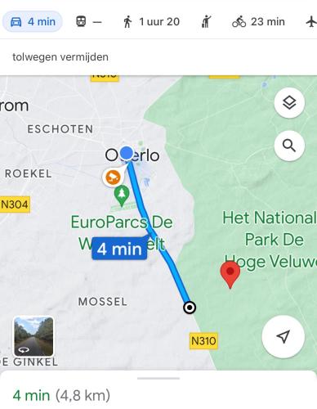Tap the red destination pin
Screen dimensions: 317x409
[230, 274]
